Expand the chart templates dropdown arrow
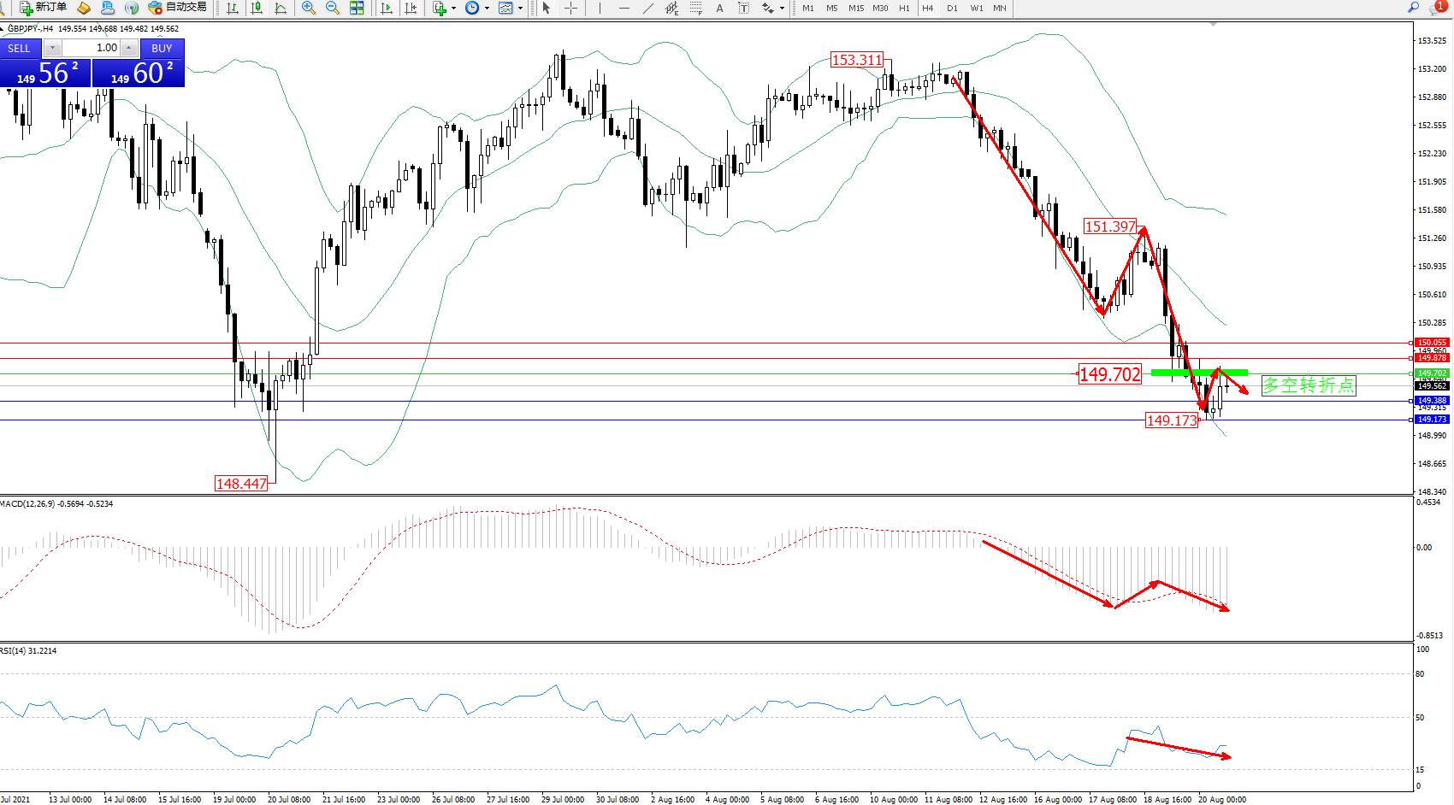The width and height of the screenshot is (1454, 805). pos(520,9)
